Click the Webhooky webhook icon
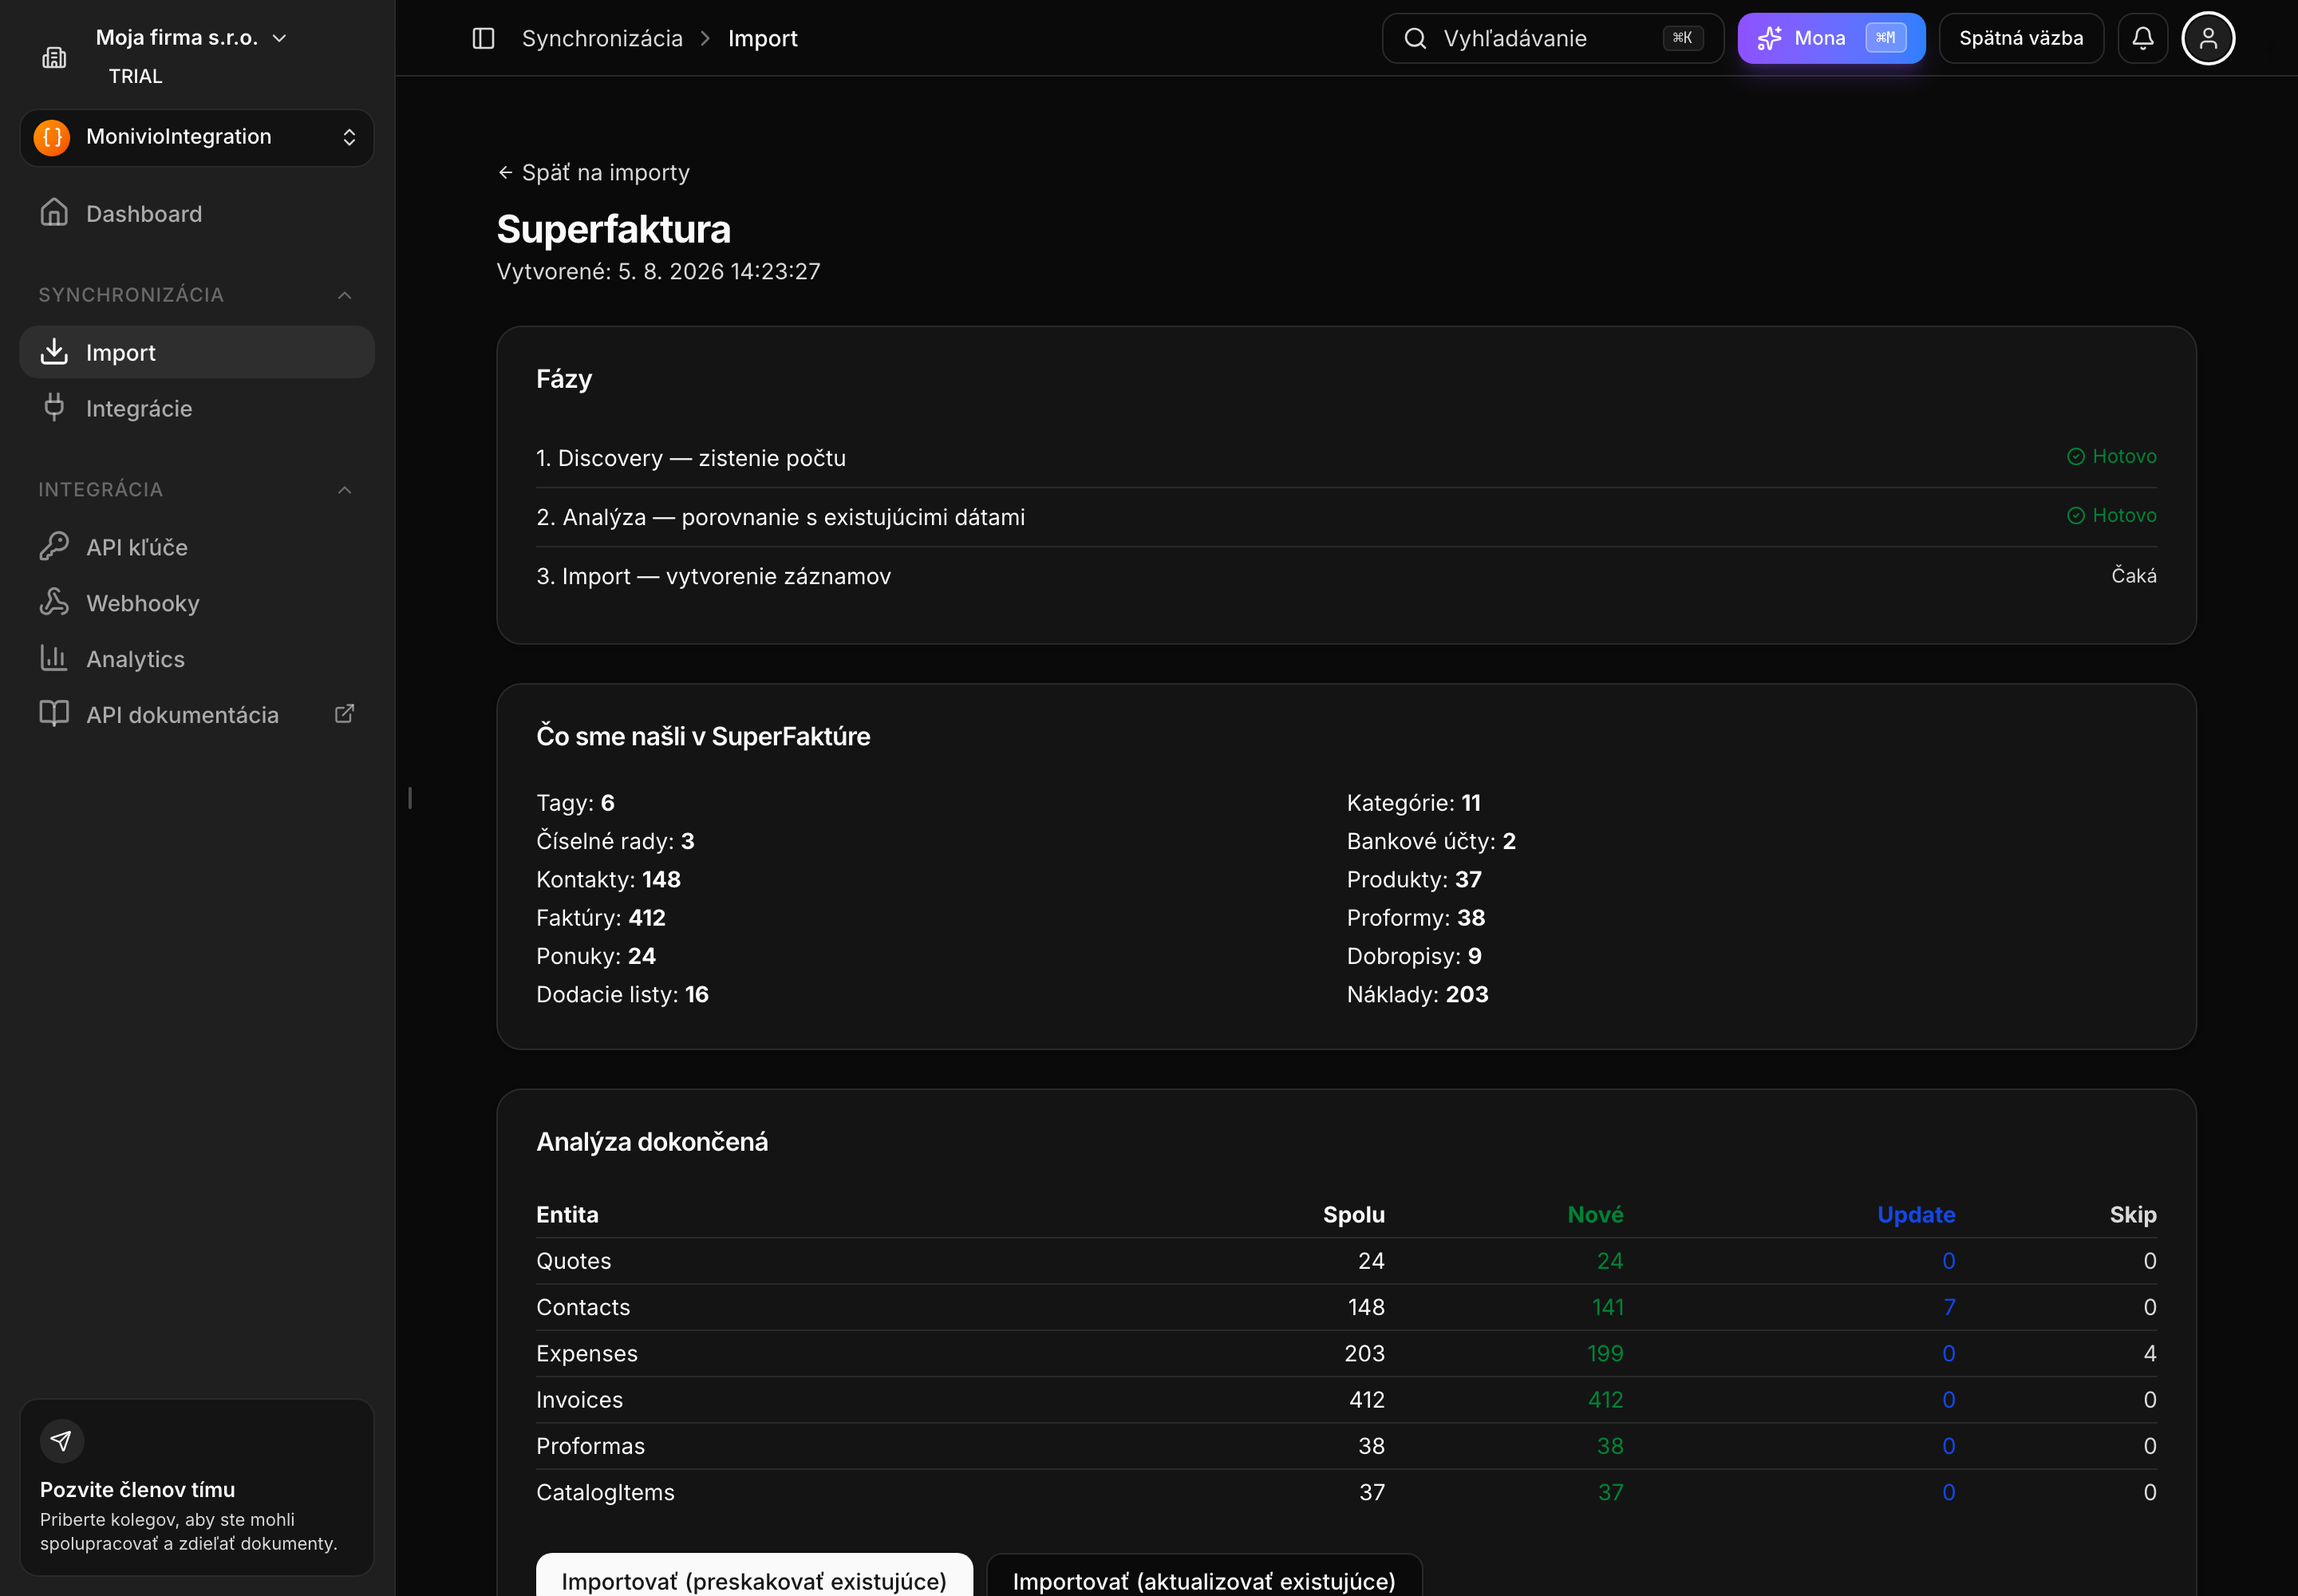Viewport: 2298px width, 1596px height. click(54, 602)
